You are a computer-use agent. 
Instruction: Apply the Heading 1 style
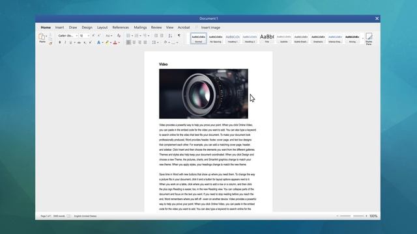(233, 38)
